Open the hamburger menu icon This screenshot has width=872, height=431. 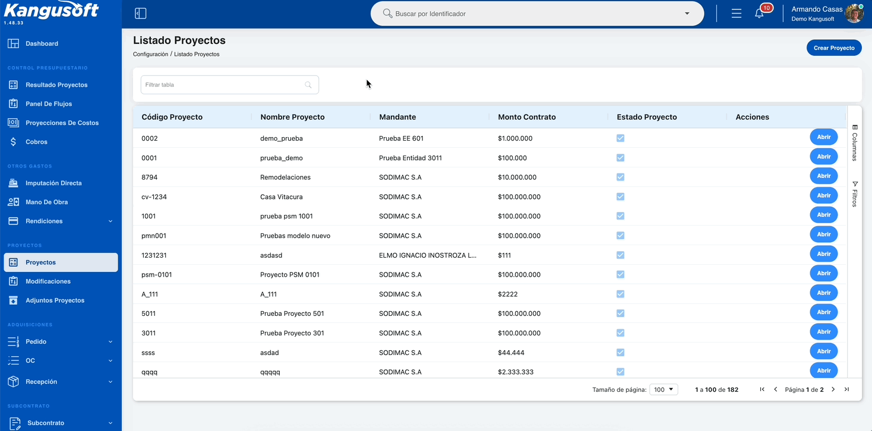pos(737,14)
